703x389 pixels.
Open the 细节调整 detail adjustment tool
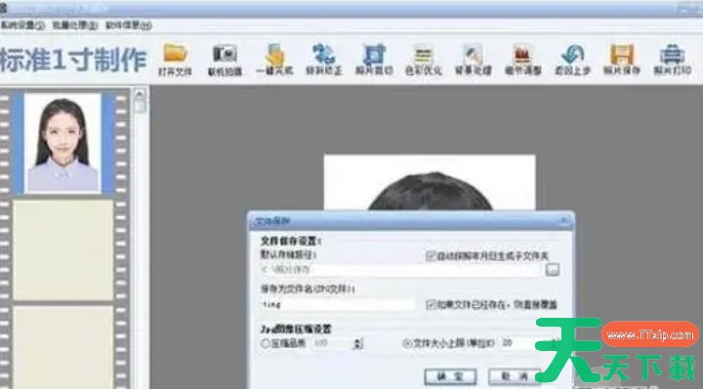click(x=522, y=59)
